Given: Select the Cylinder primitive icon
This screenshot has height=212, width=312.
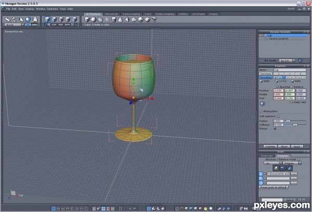Looking at the screenshot, I should coord(113,19).
